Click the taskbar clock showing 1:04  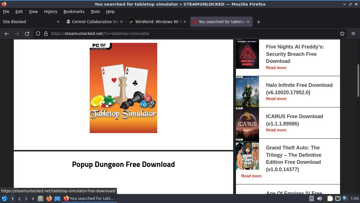355,198
